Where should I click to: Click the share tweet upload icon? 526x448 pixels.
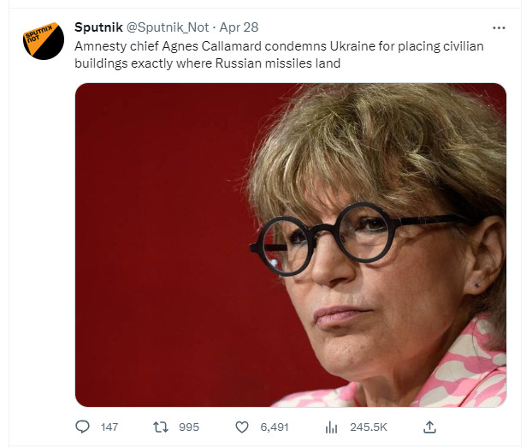click(430, 427)
